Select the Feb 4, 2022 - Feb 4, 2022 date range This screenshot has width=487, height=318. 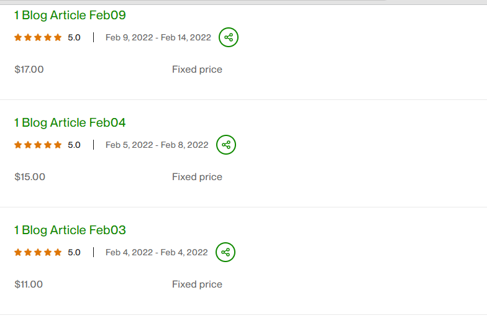pyautogui.click(x=157, y=252)
